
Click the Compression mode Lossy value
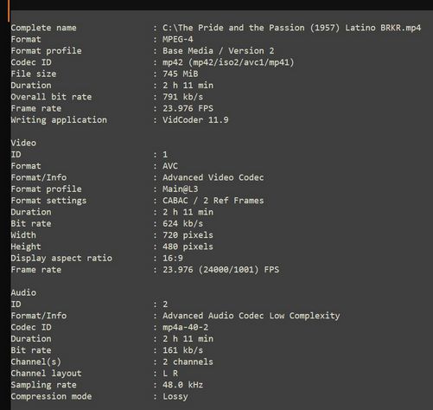(x=175, y=397)
